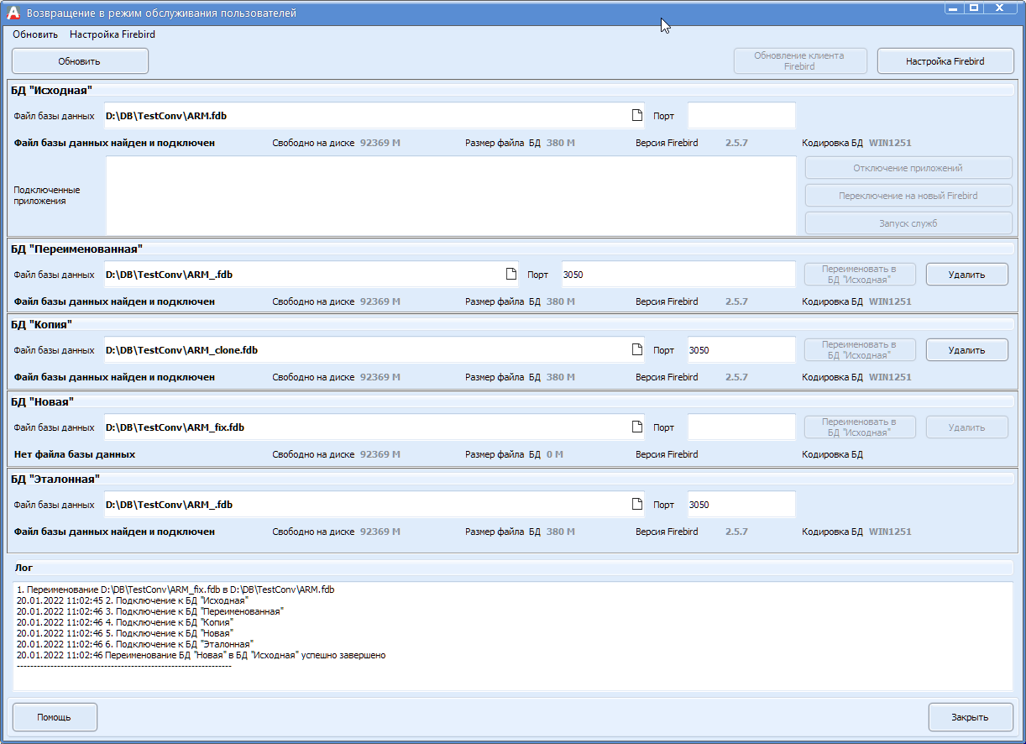Click Переименовать в БД "Исходная" in Переименованная section
The width and height of the screenshot is (1026, 744).
[x=859, y=274]
